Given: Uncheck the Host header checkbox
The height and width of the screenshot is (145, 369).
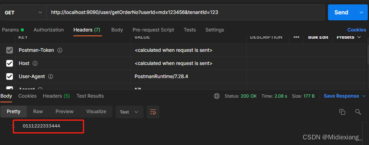Looking at the screenshot, I should [10, 63].
